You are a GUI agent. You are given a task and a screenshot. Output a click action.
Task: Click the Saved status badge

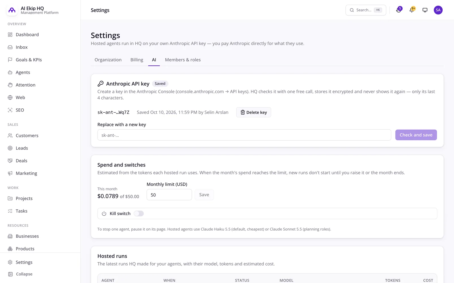tap(160, 83)
